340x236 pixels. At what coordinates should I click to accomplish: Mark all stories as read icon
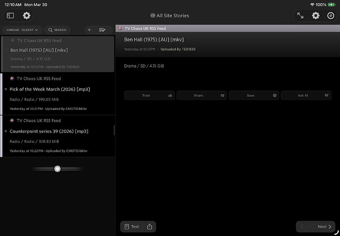coord(102,30)
